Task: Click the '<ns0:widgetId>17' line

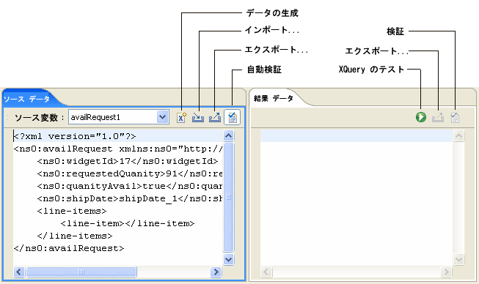Action: (x=128, y=161)
